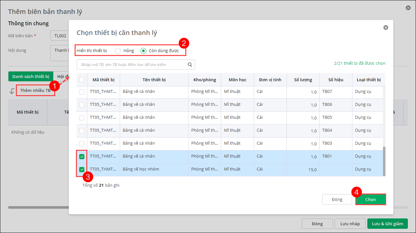Toggle the select-all header checkbox

pos(82,80)
